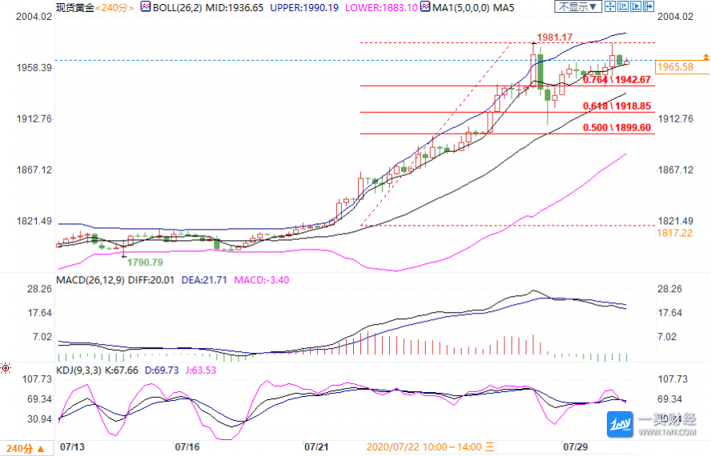Viewport: 711px width, 456px height.
Task: Click the 07/13 date on time axis
Action: tap(73, 447)
